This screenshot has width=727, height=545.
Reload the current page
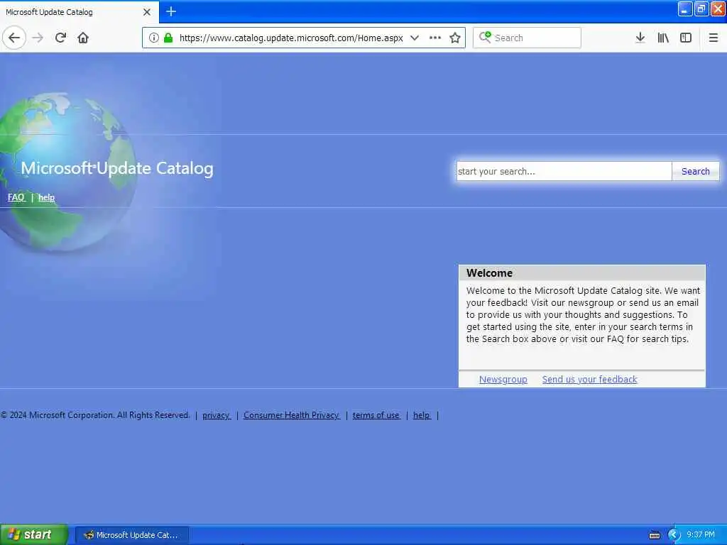(x=61, y=38)
